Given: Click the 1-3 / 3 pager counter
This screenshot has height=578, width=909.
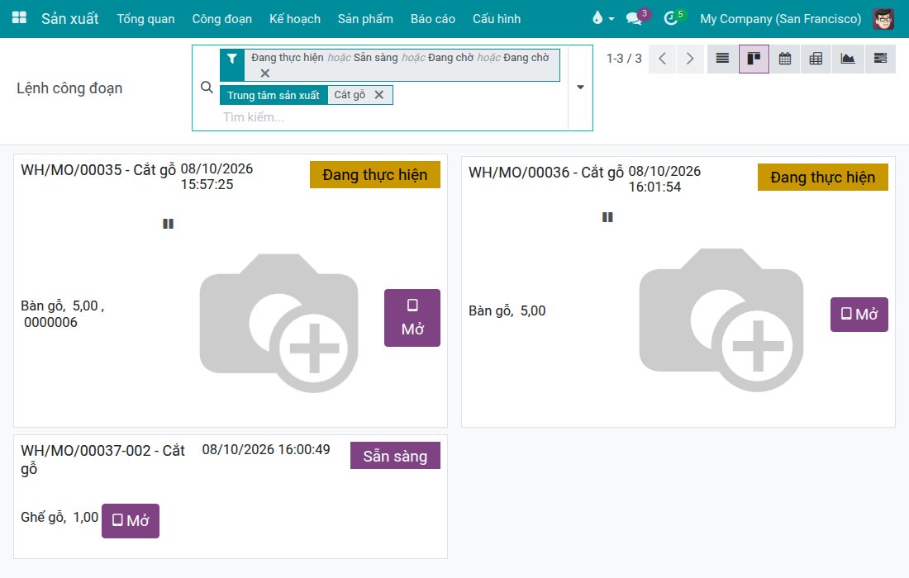Looking at the screenshot, I should pos(624,59).
